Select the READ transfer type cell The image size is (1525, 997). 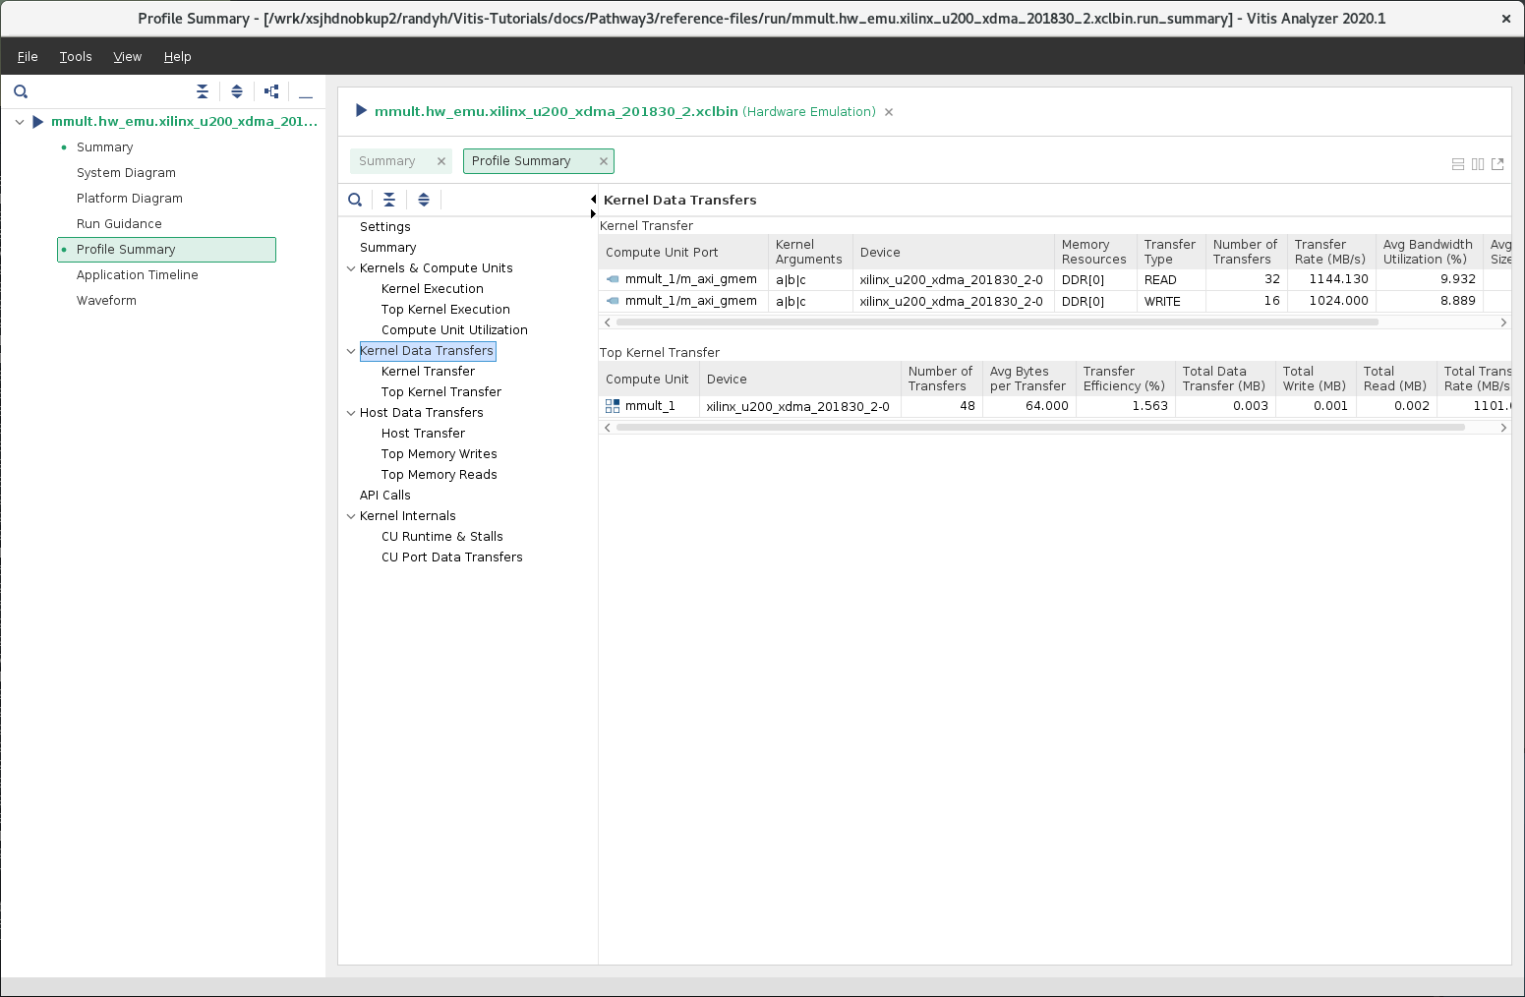pos(1171,280)
